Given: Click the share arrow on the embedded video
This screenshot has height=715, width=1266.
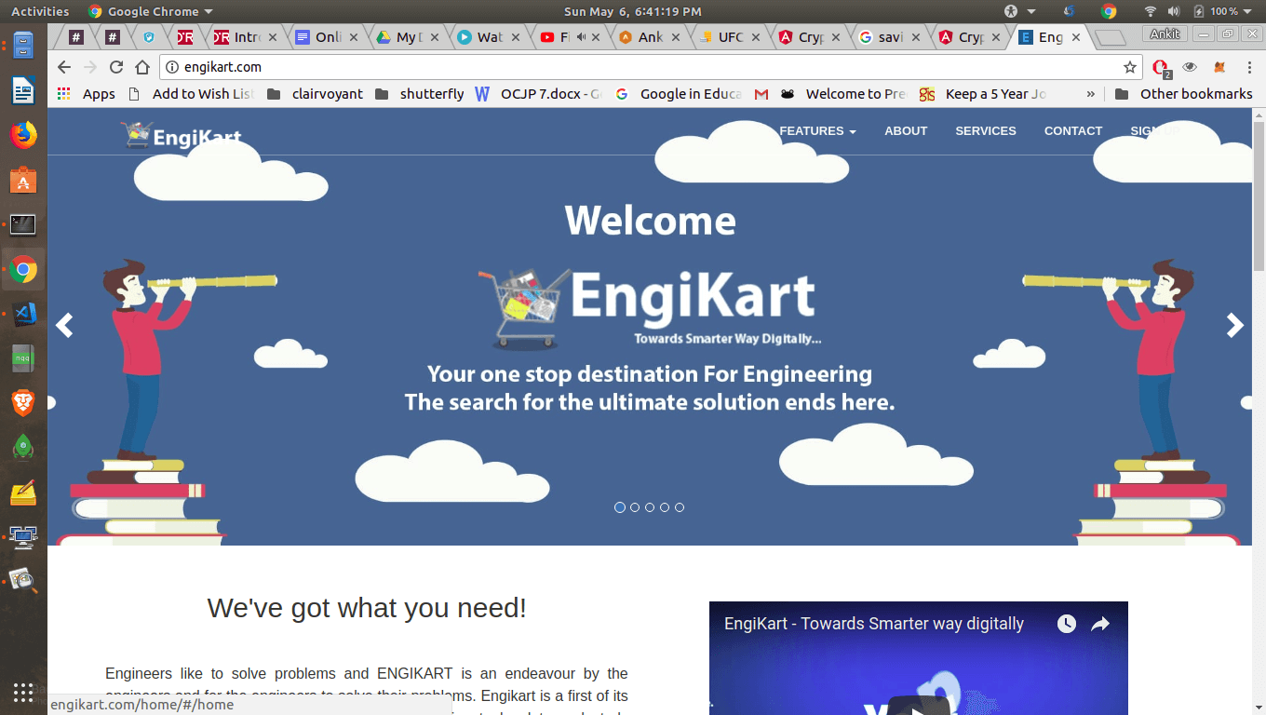Looking at the screenshot, I should pos(1102,624).
